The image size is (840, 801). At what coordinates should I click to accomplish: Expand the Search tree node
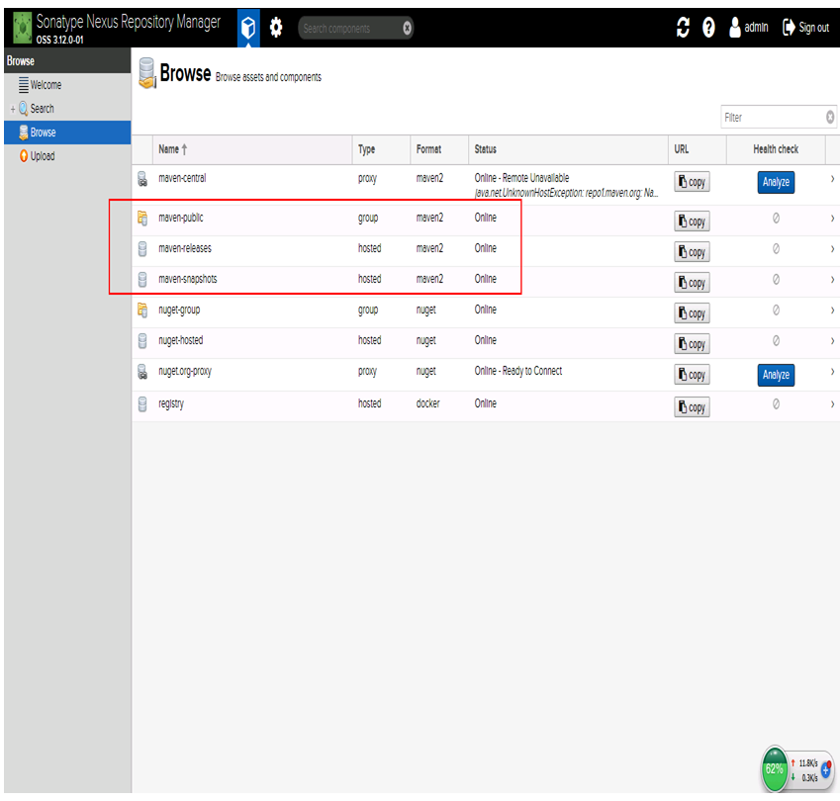pos(13,109)
